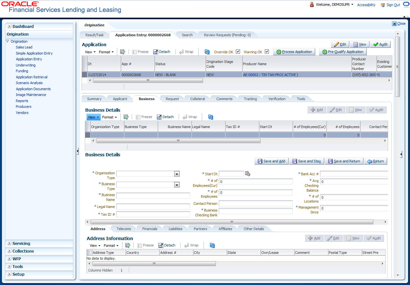
Task: Open the Organization Type dropdown
Action: pyautogui.click(x=177, y=174)
